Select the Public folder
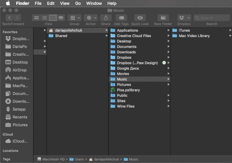This screenshot has height=163, width=232. click(x=139, y=95)
